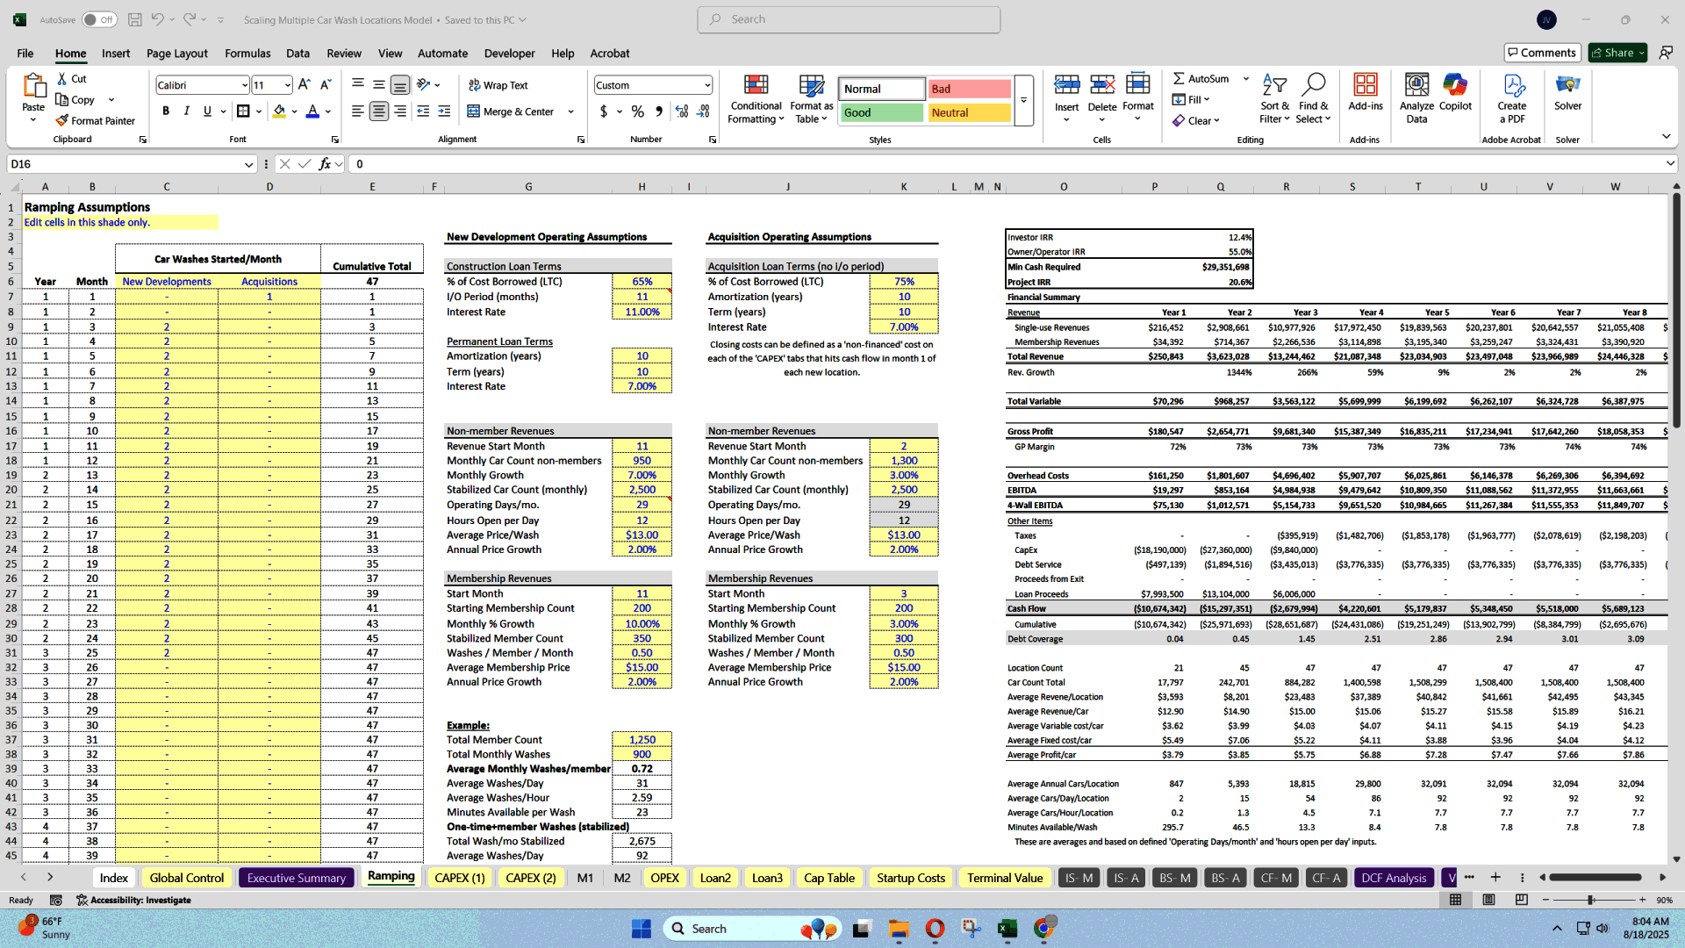Click the Percent Style icon
Screen dimensions: 1685x948
click(x=638, y=111)
